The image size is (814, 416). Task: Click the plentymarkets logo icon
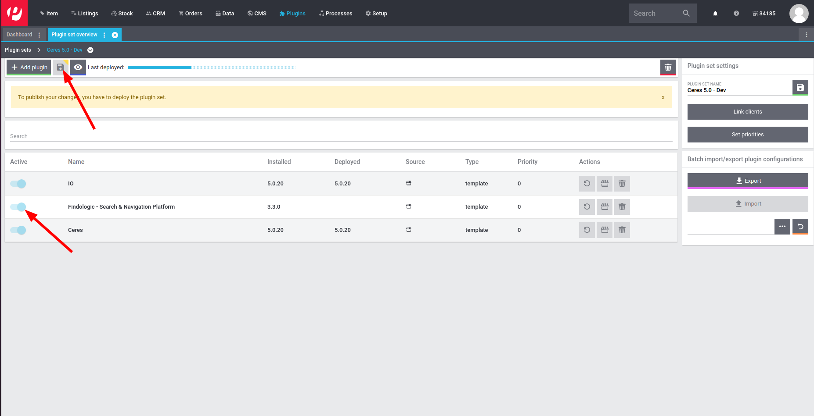click(x=14, y=13)
